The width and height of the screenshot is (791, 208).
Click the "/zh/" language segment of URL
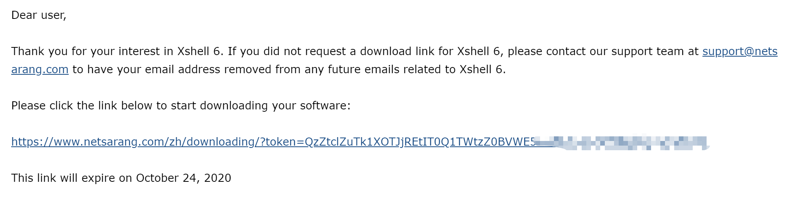tap(176, 142)
